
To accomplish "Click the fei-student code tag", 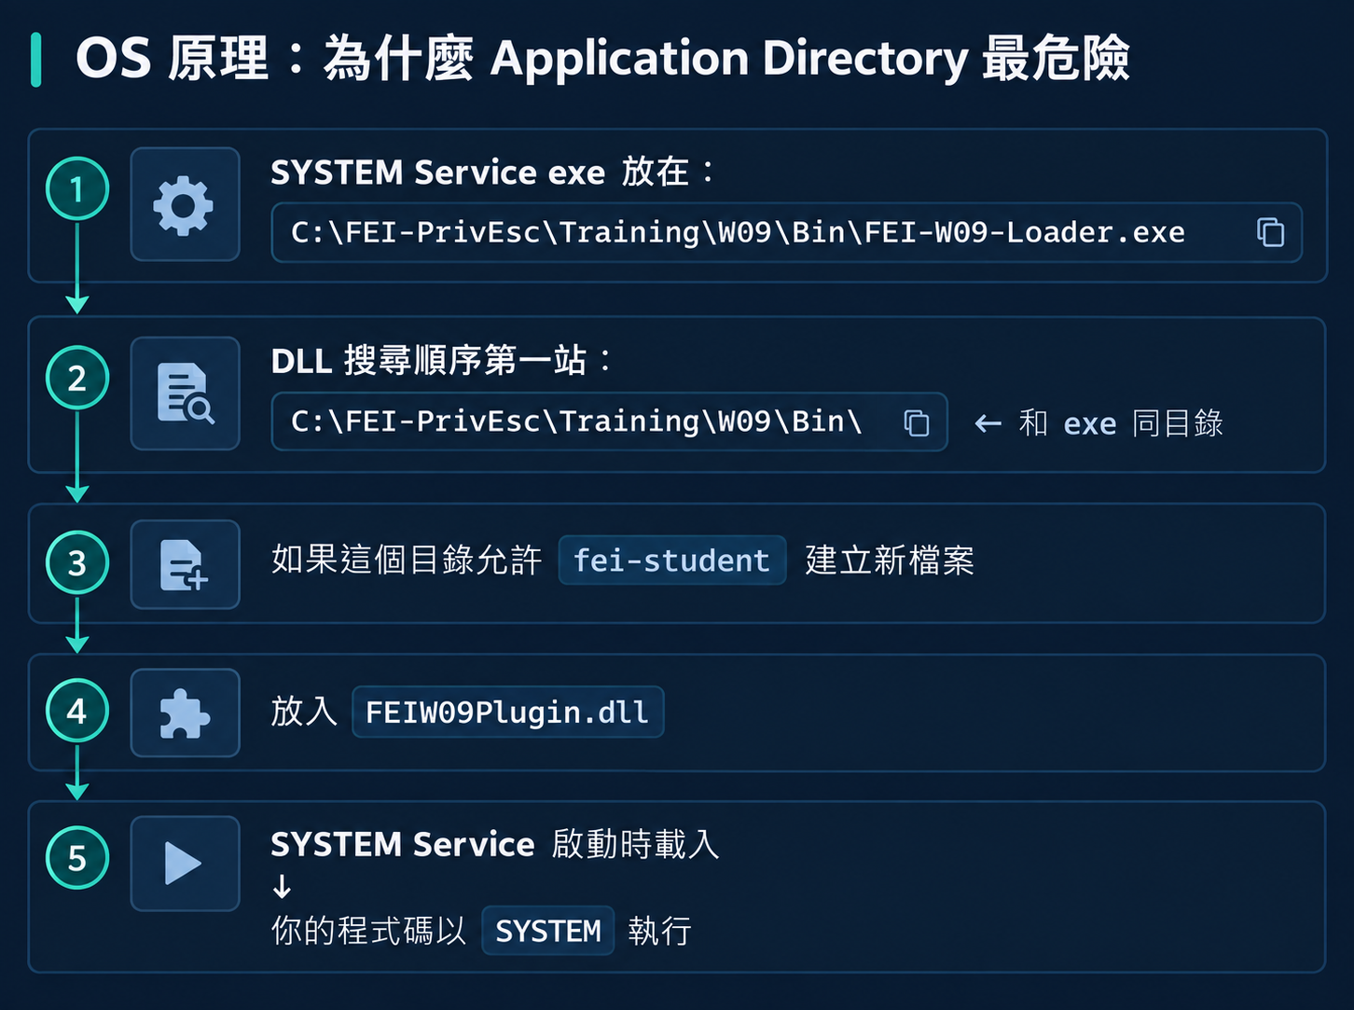I will [671, 560].
